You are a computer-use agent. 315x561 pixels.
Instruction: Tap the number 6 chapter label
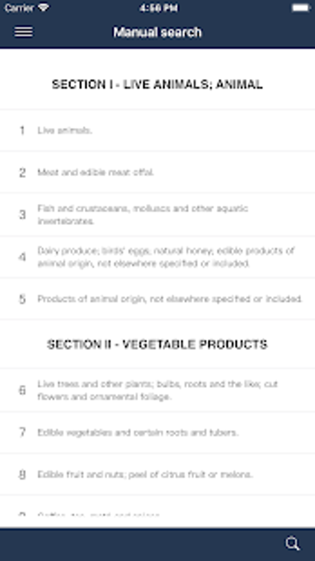coord(22,390)
